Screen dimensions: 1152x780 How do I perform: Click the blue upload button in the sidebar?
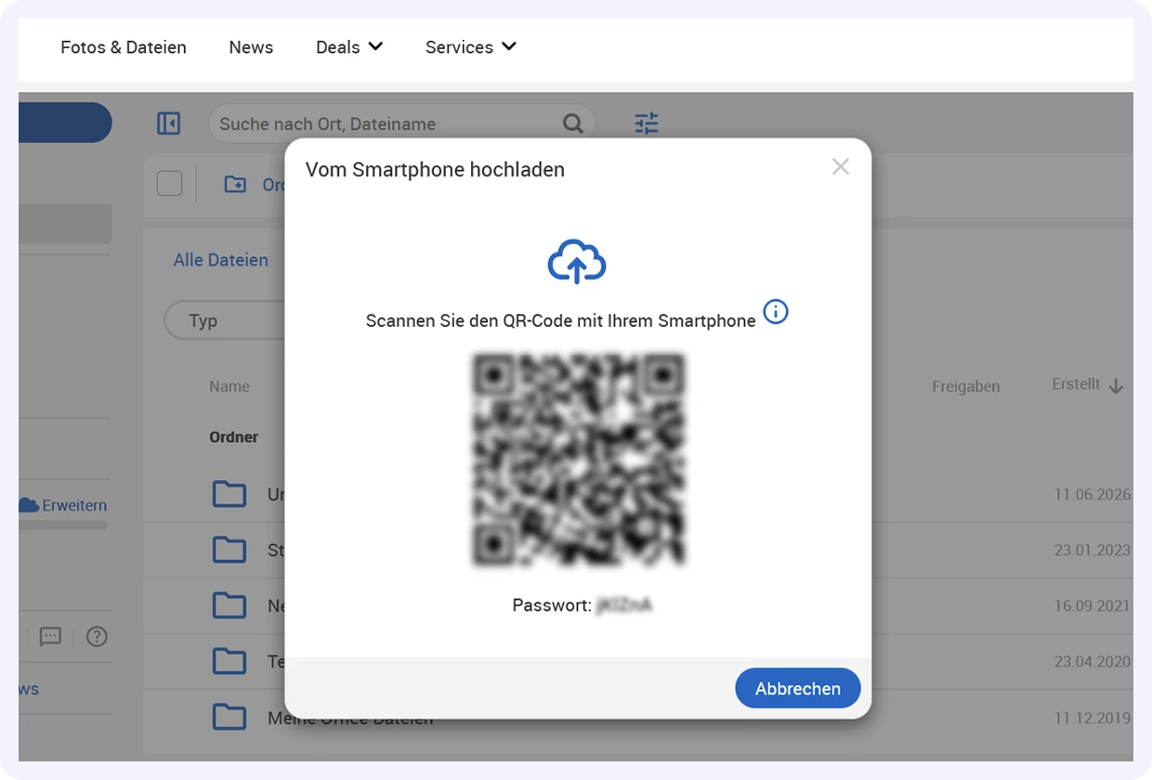65,123
